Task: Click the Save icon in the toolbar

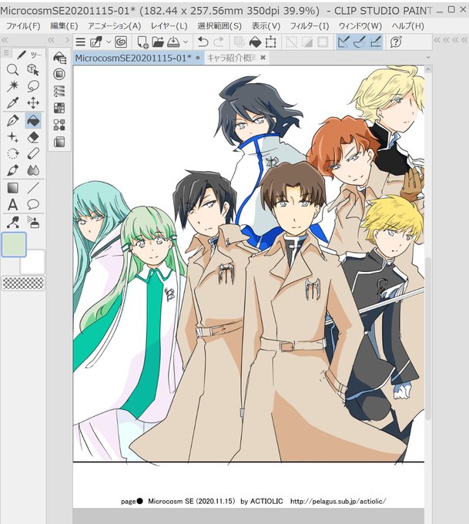Action: [x=173, y=42]
